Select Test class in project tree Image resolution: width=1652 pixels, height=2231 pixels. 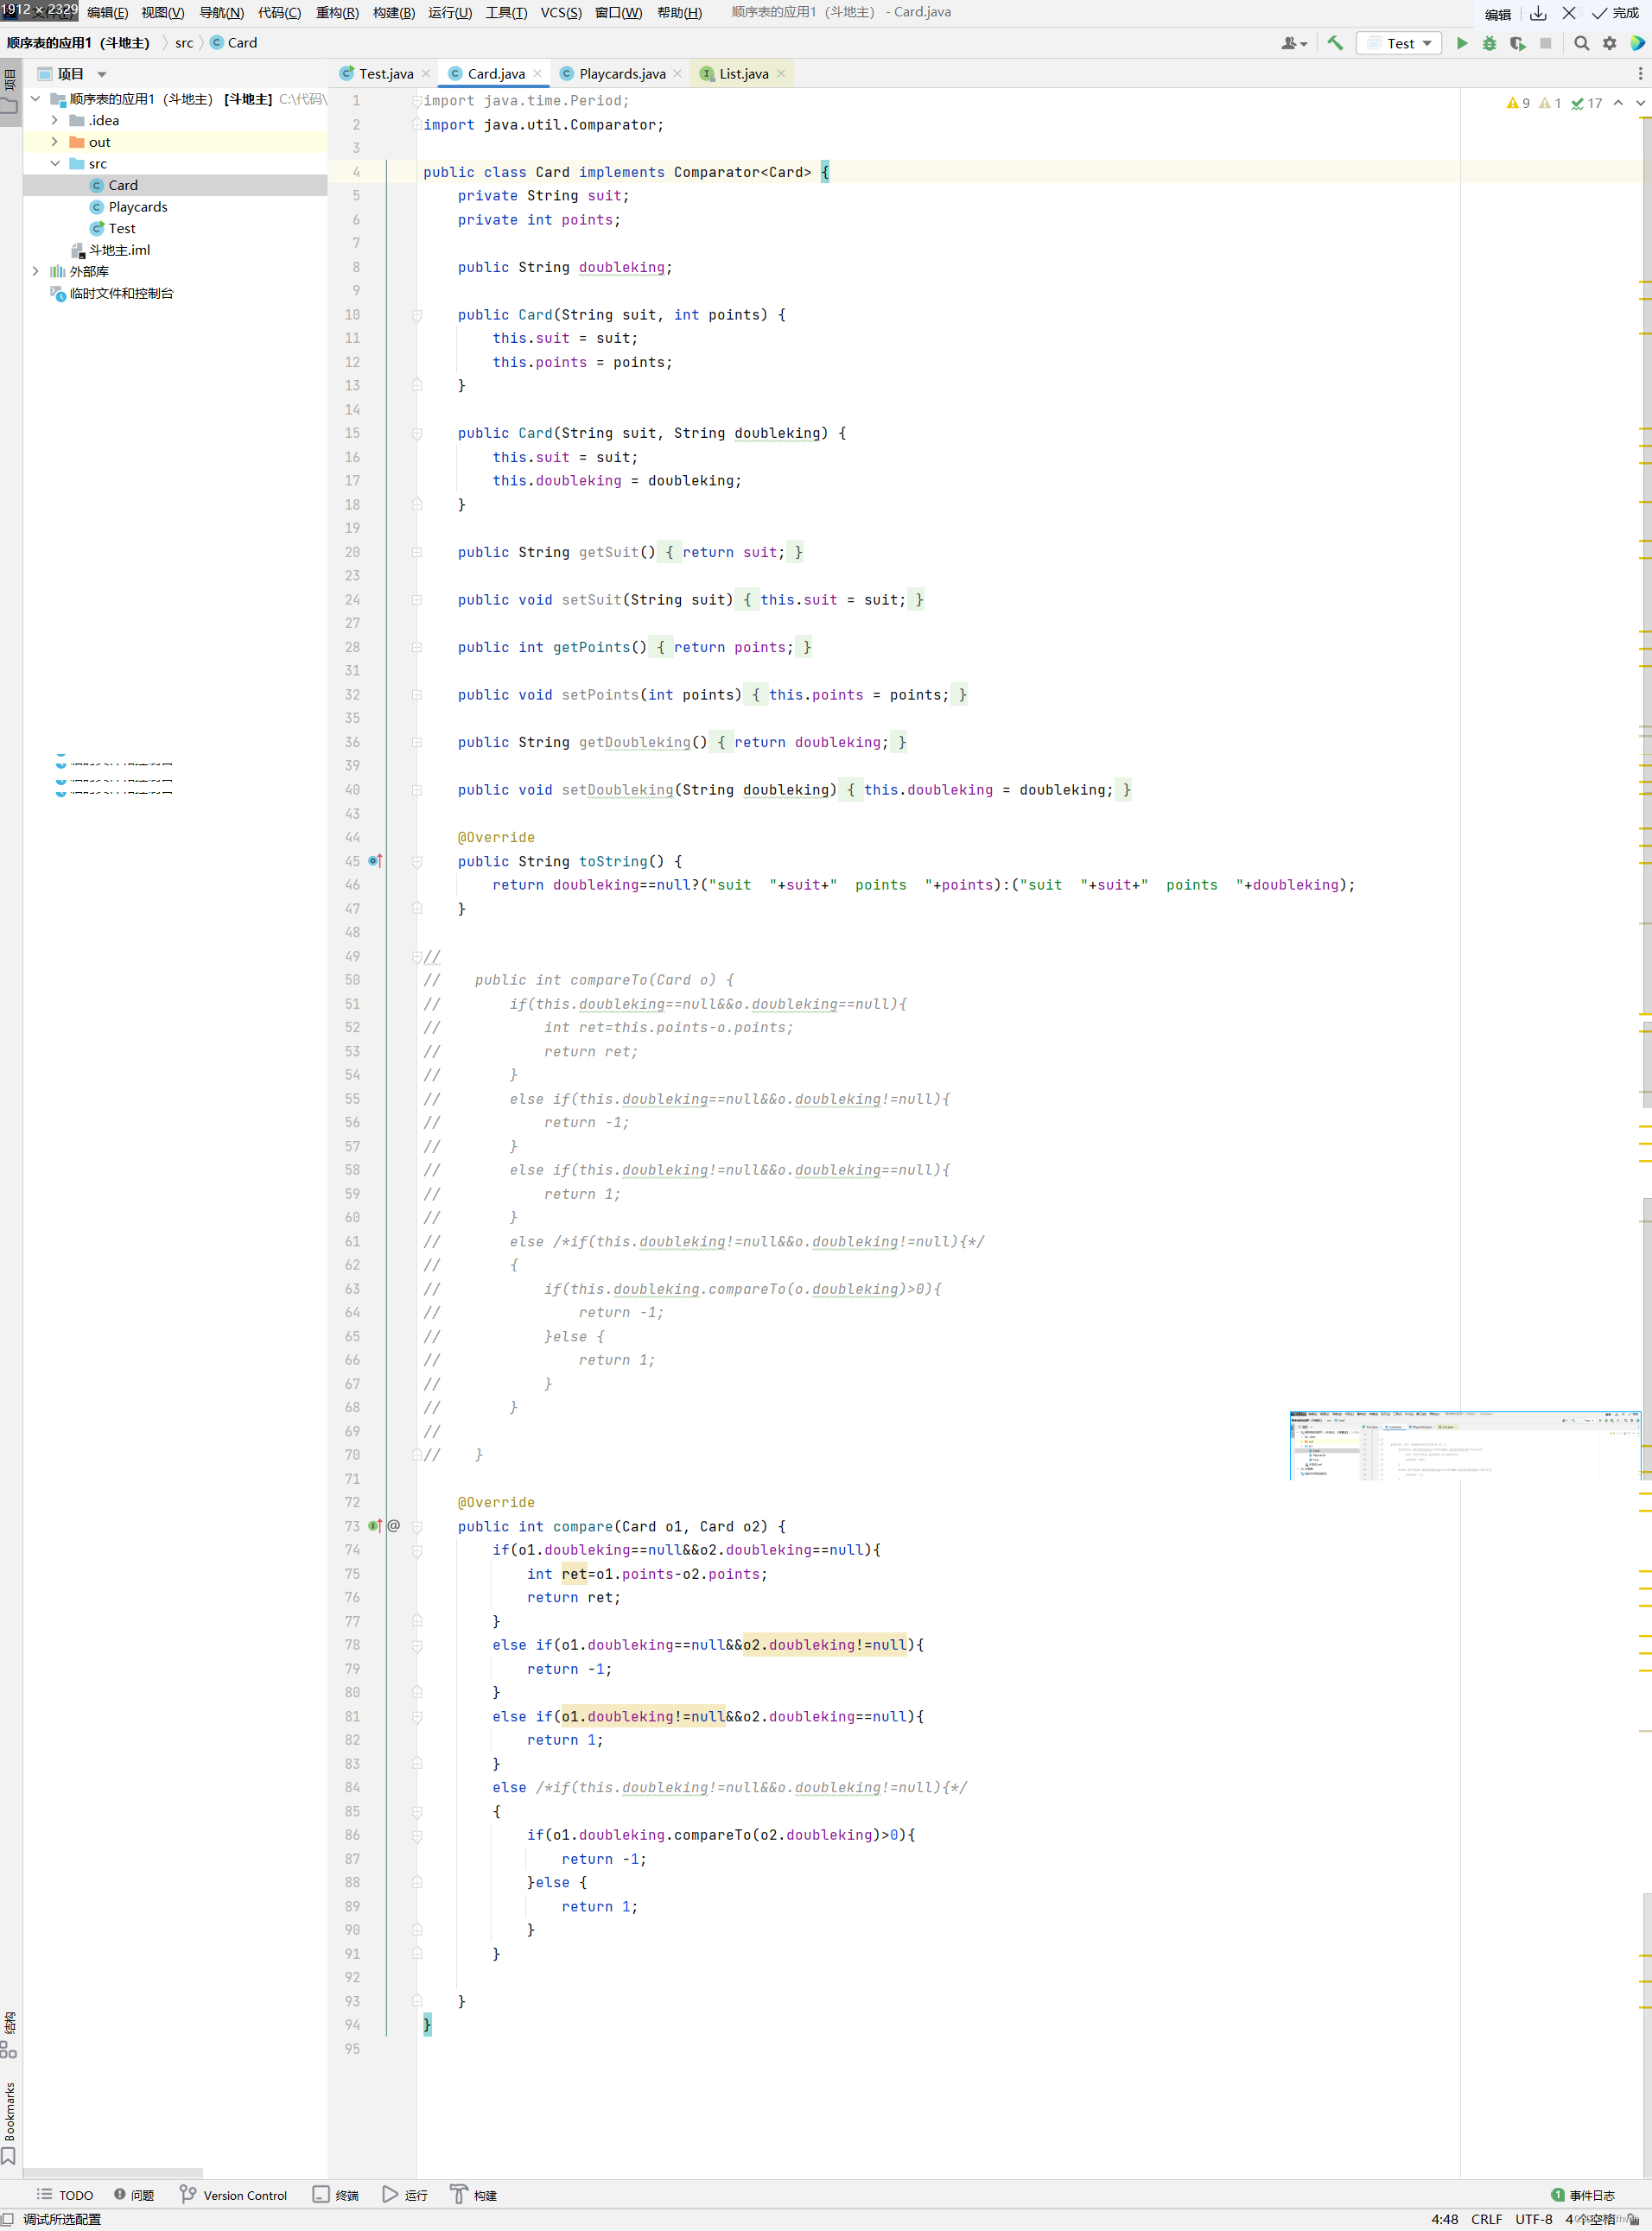point(121,228)
